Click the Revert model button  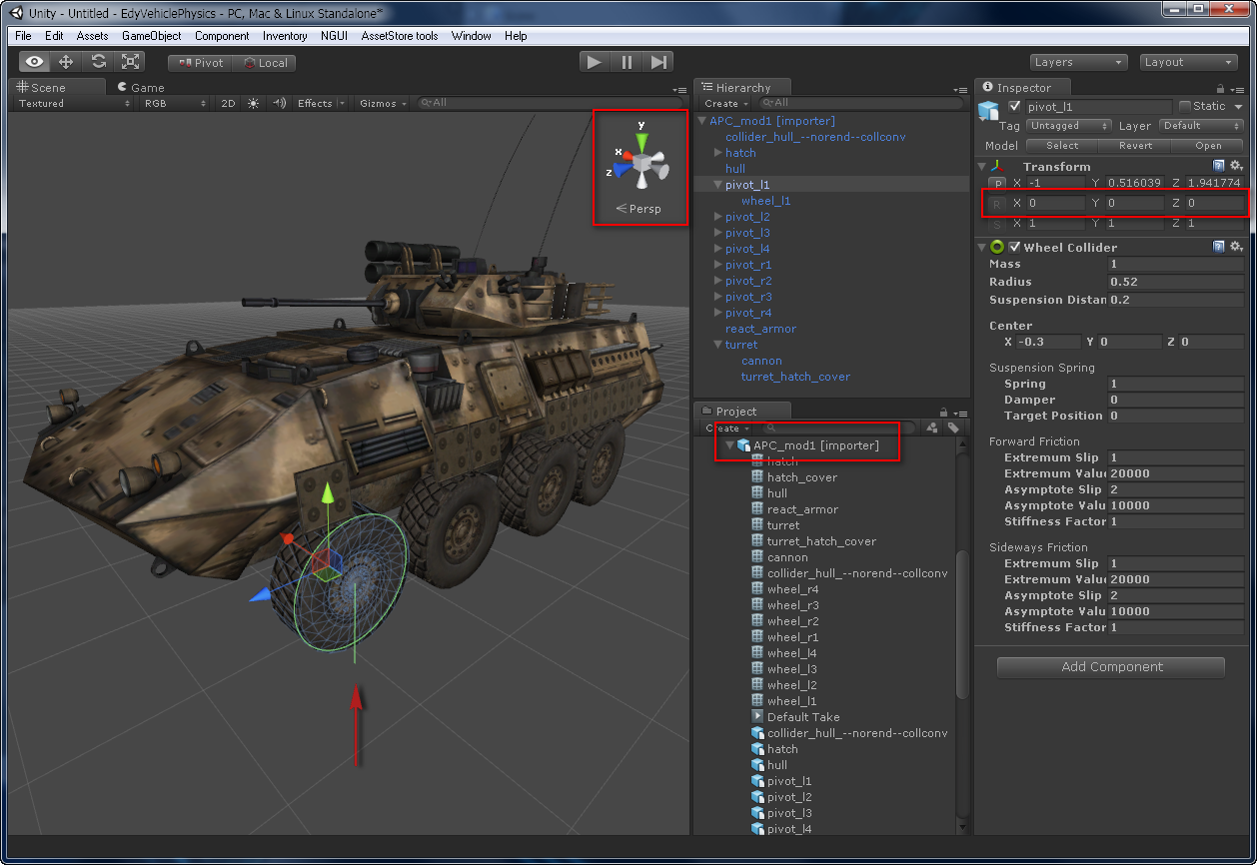[x=1135, y=145]
